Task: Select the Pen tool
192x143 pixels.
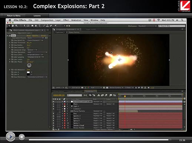Action: click(x=36, y=26)
